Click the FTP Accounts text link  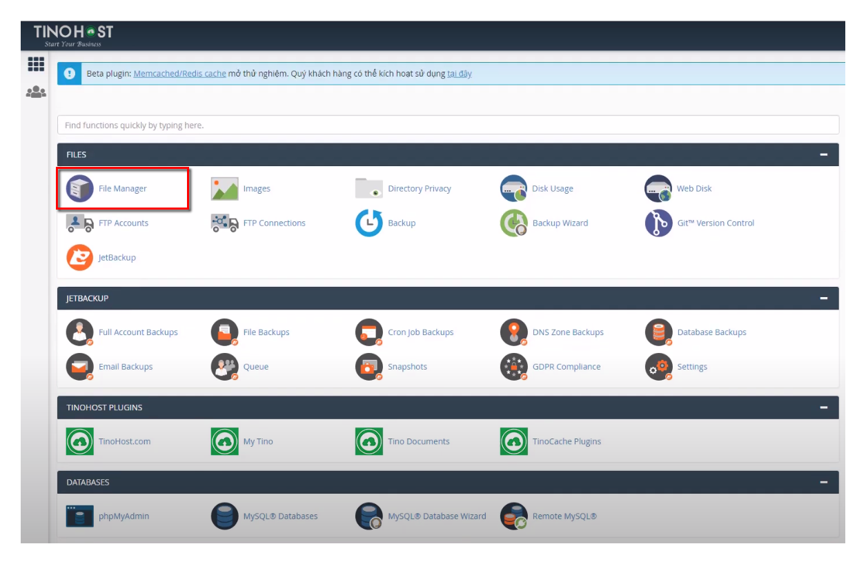124,223
